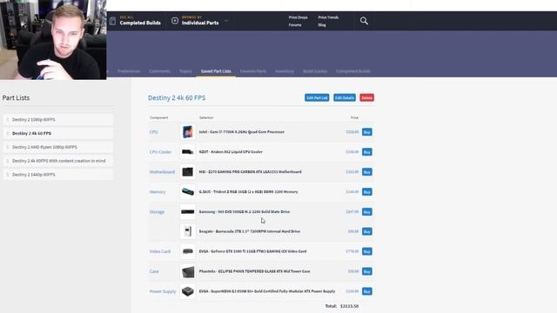Open NZXT Kraken X62 Liquid CPU Cooler
This screenshot has width=557, height=313.
click(x=231, y=151)
